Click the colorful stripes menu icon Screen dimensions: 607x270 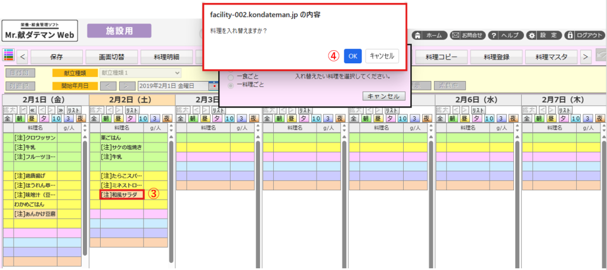(9, 57)
